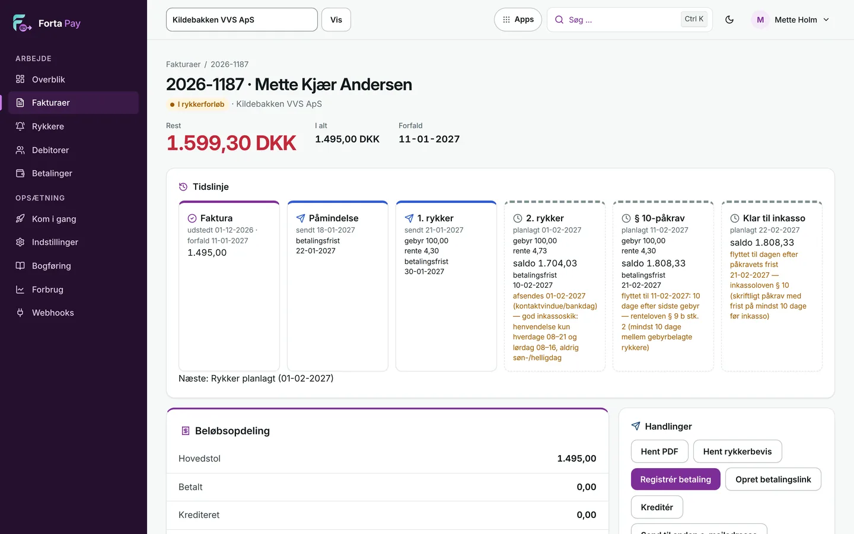Select the 2. rykker timeline card title
The height and width of the screenshot is (534, 854).
point(545,218)
